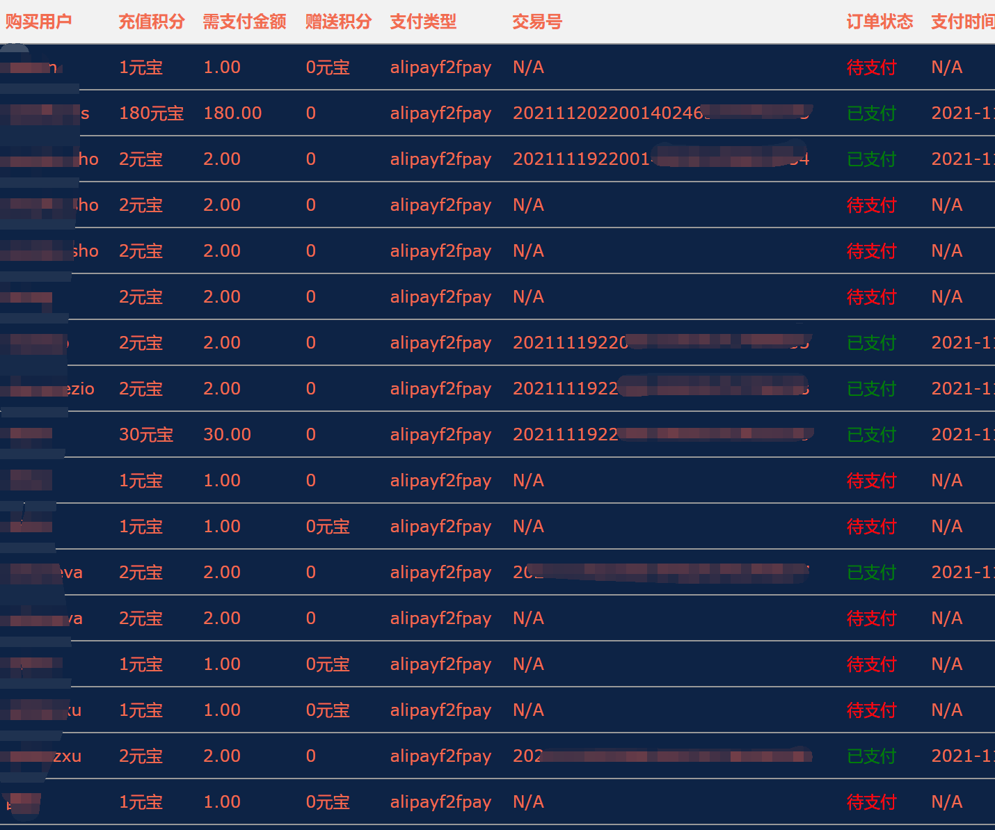Screen dimensions: 995x830
Task: Click the username ending in eva
Action: pyautogui.click(x=42, y=573)
